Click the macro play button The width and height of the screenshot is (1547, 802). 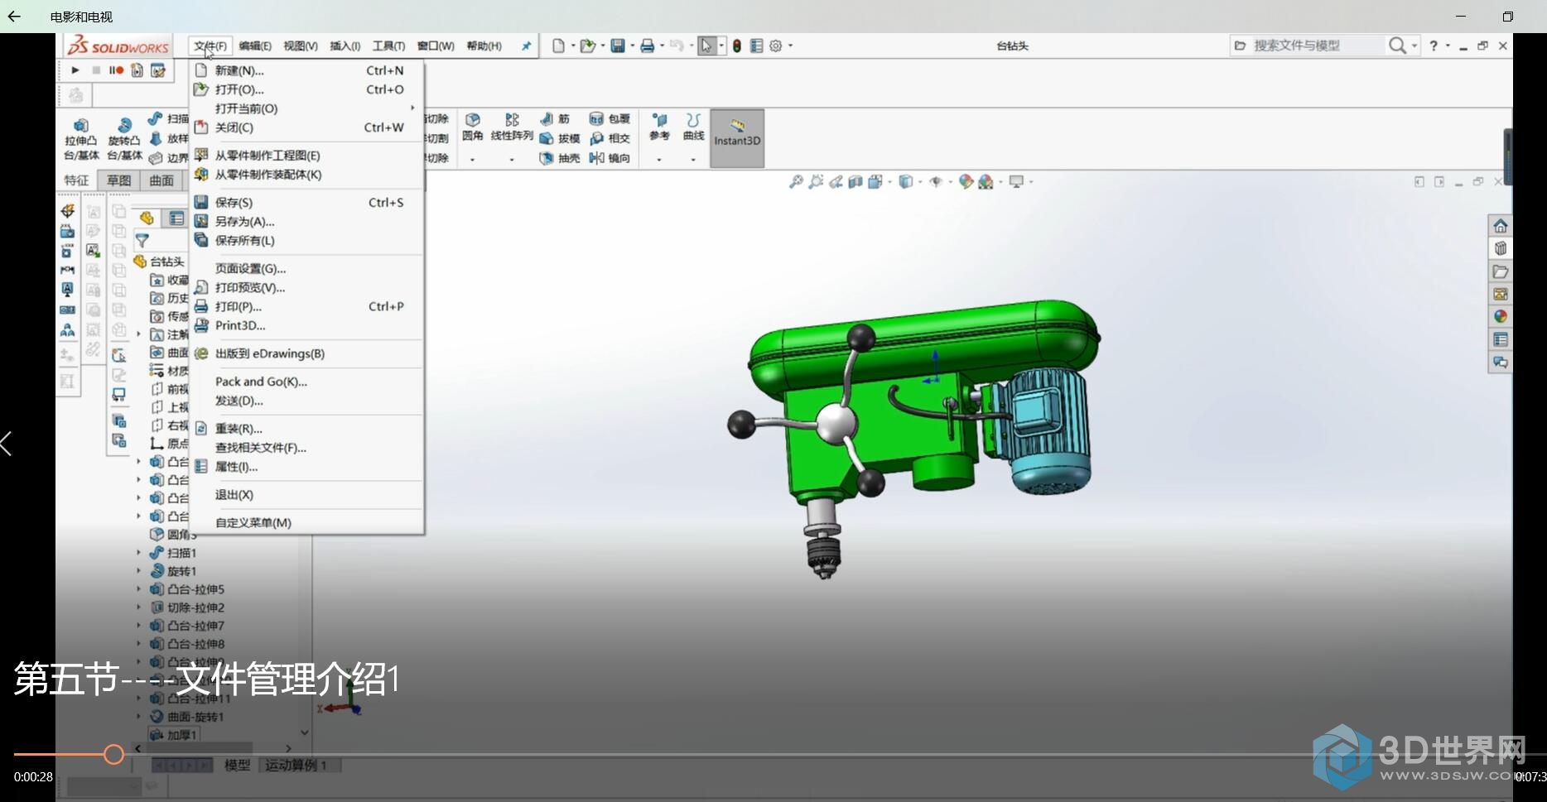[x=75, y=70]
